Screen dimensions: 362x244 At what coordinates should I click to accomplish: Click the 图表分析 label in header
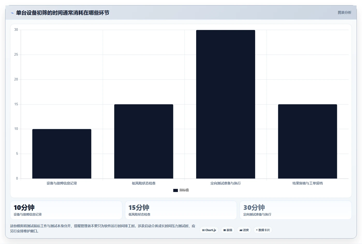(x=344, y=12)
